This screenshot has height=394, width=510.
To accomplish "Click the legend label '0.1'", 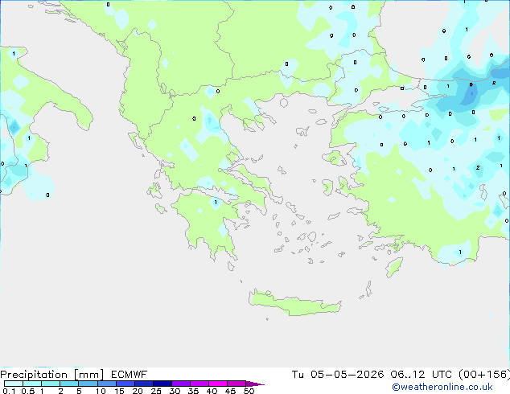I will click(x=9, y=391).
